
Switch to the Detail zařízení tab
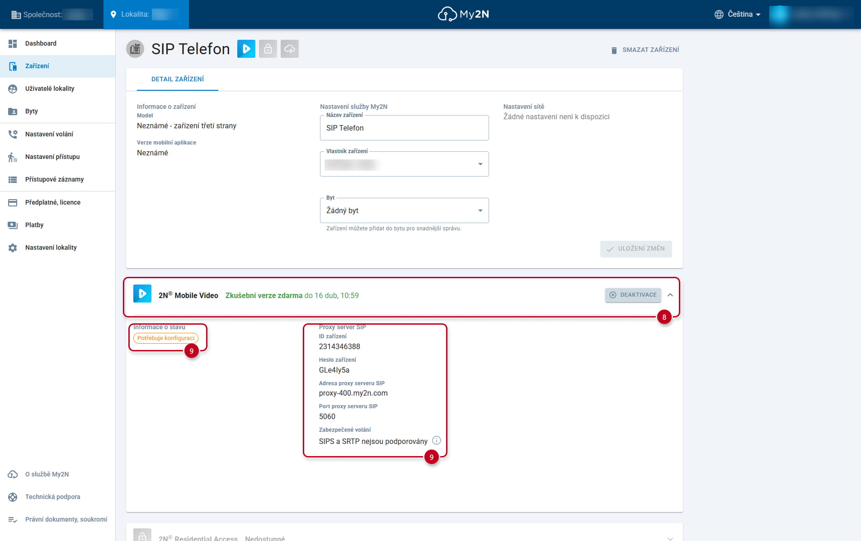pyautogui.click(x=178, y=79)
